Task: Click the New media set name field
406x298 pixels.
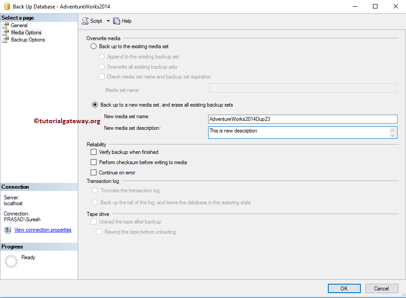Action: [x=302, y=119]
